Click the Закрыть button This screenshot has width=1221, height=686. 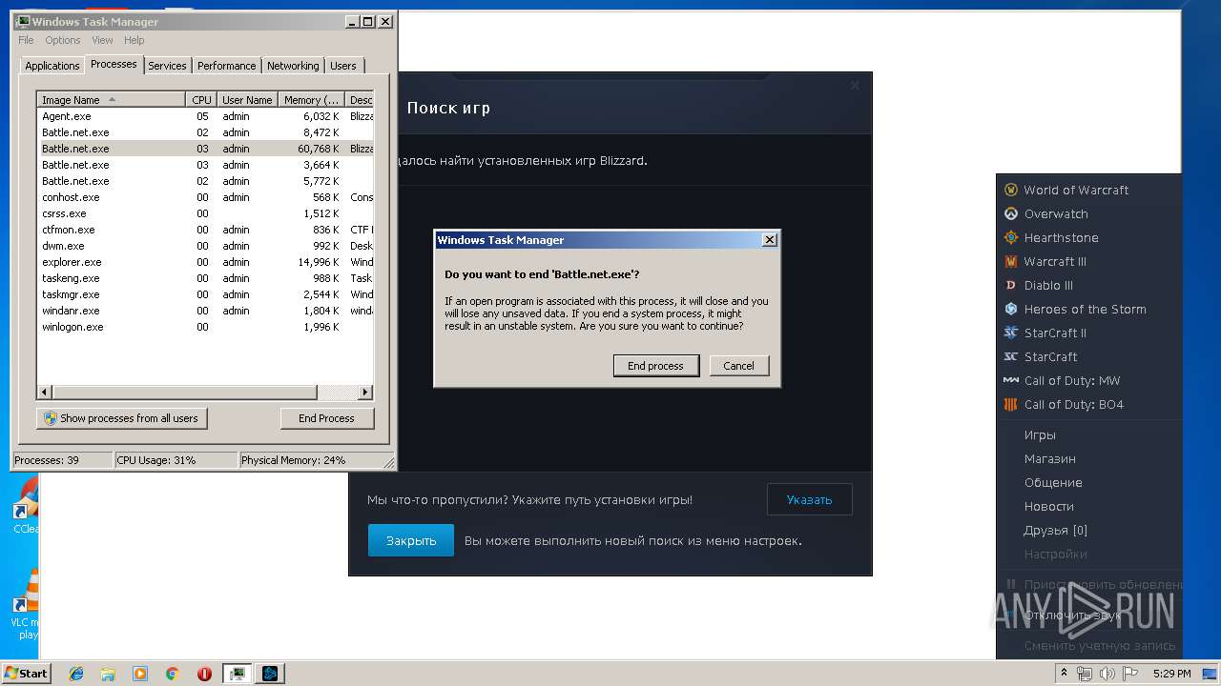click(x=411, y=540)
